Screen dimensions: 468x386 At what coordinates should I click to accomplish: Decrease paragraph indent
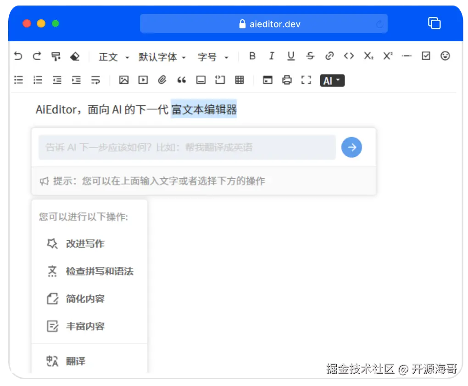tap(57, 80)
